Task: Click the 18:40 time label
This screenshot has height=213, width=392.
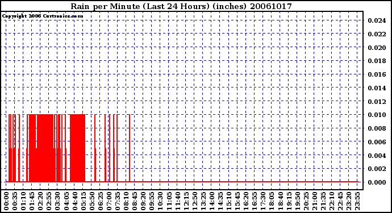Action: coord(280,201)
